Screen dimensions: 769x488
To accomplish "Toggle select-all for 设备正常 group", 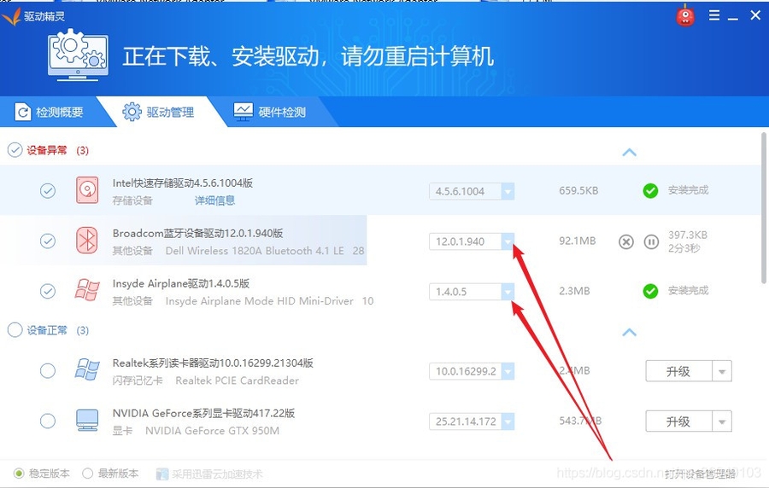I will click(x=15, y=330).
